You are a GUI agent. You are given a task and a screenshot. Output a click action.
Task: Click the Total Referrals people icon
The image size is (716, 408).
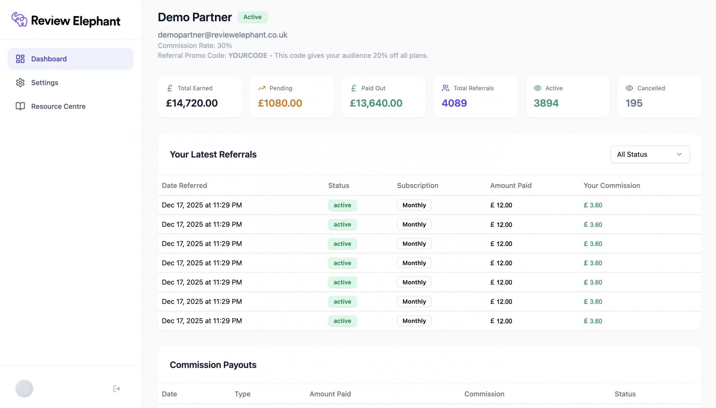(445, 88)
